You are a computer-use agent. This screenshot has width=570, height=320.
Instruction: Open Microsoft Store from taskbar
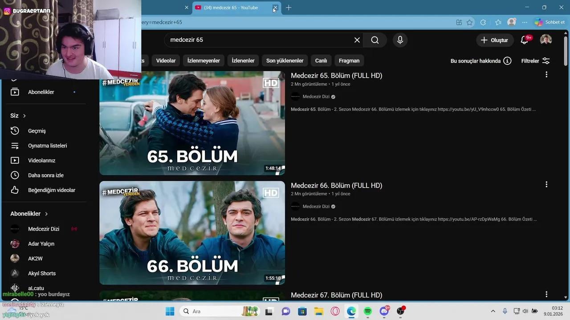click(x=302, y=311)
